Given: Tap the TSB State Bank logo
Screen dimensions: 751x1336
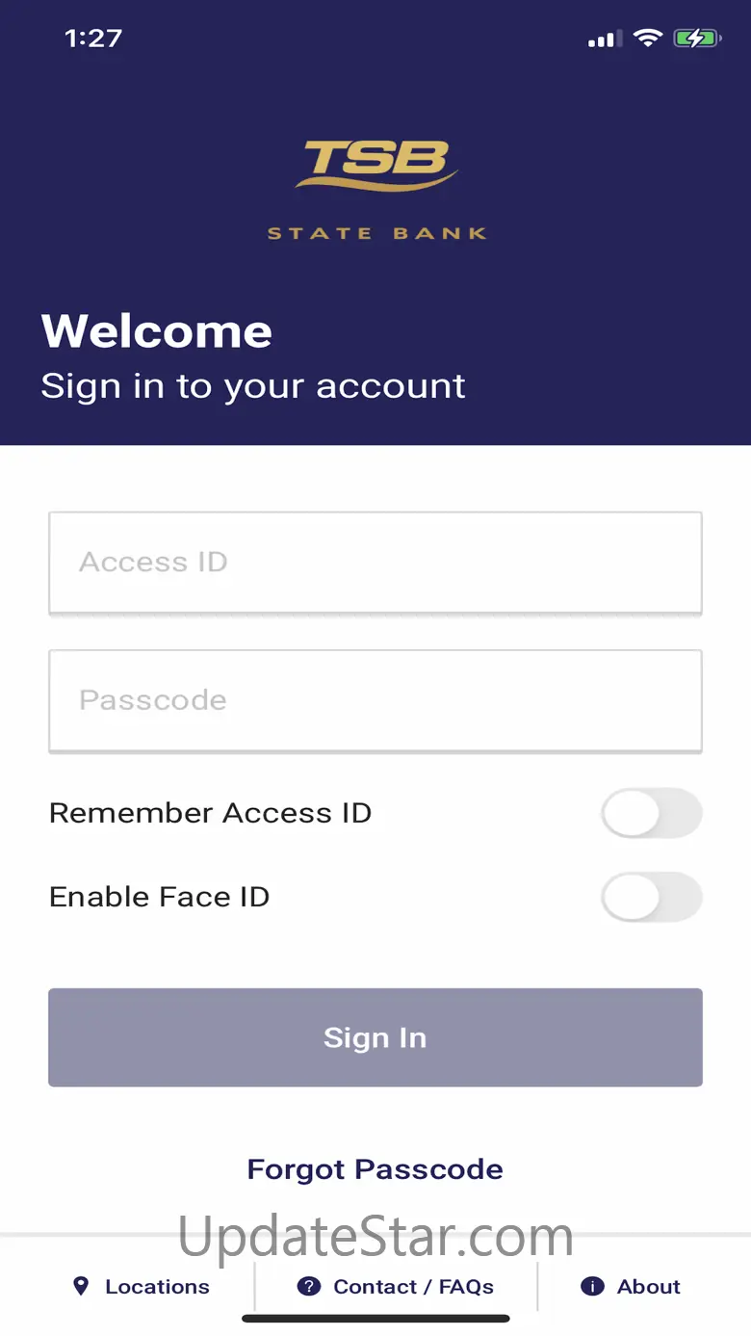Looking at the screenshot, I should [376, 190].
